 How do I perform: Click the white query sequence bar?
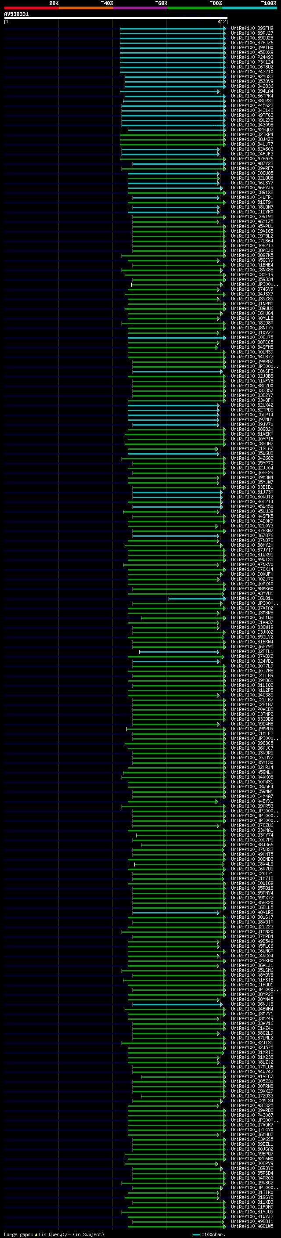pyautogui.click(x=116, y=18)
